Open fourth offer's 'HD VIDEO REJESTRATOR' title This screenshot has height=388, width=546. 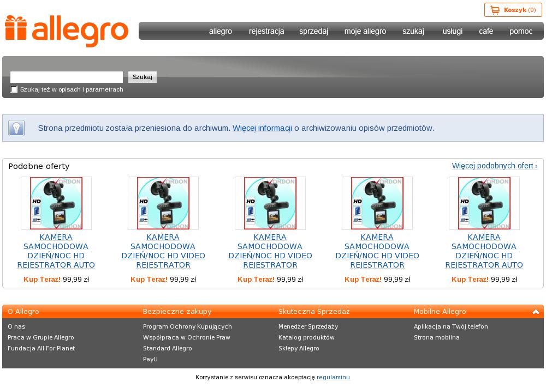[377, 251]
